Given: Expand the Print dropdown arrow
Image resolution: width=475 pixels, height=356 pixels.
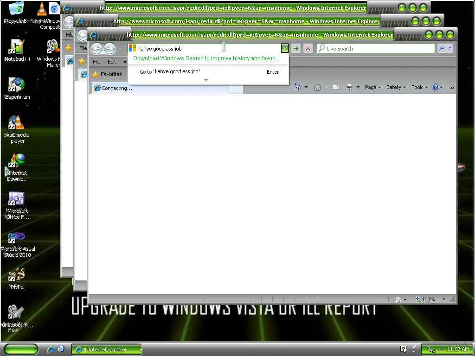Looking at the screenshot, I should tap(358, 87).
